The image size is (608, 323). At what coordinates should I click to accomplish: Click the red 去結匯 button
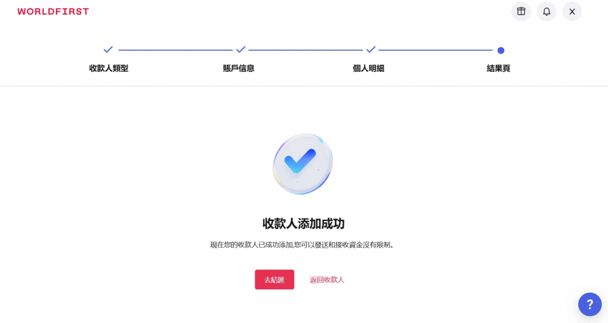(x=274, y=280)
